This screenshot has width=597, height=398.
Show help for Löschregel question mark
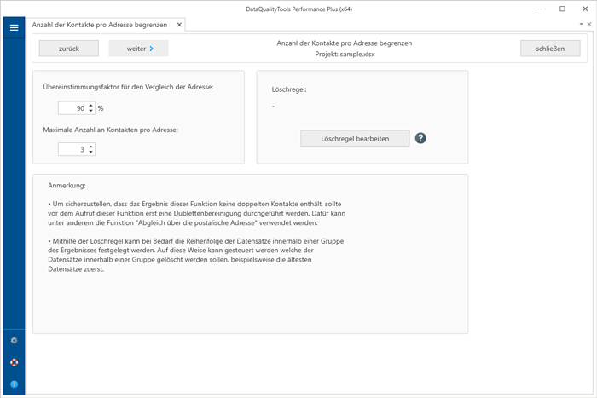coord(420,138)
